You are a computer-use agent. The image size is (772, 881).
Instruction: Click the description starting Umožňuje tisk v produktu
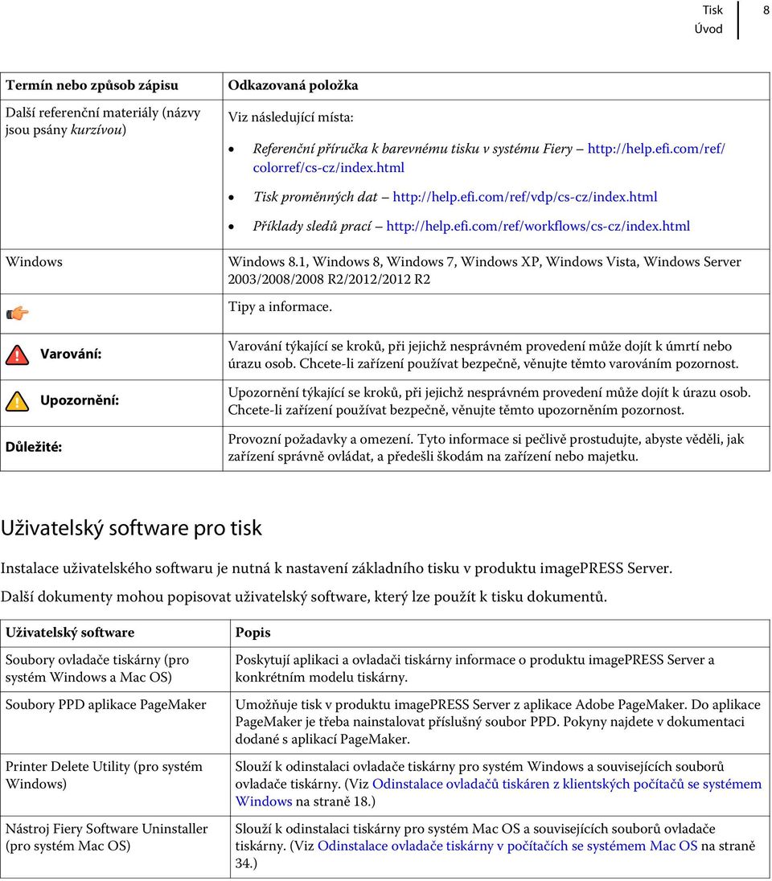point(498,722)
